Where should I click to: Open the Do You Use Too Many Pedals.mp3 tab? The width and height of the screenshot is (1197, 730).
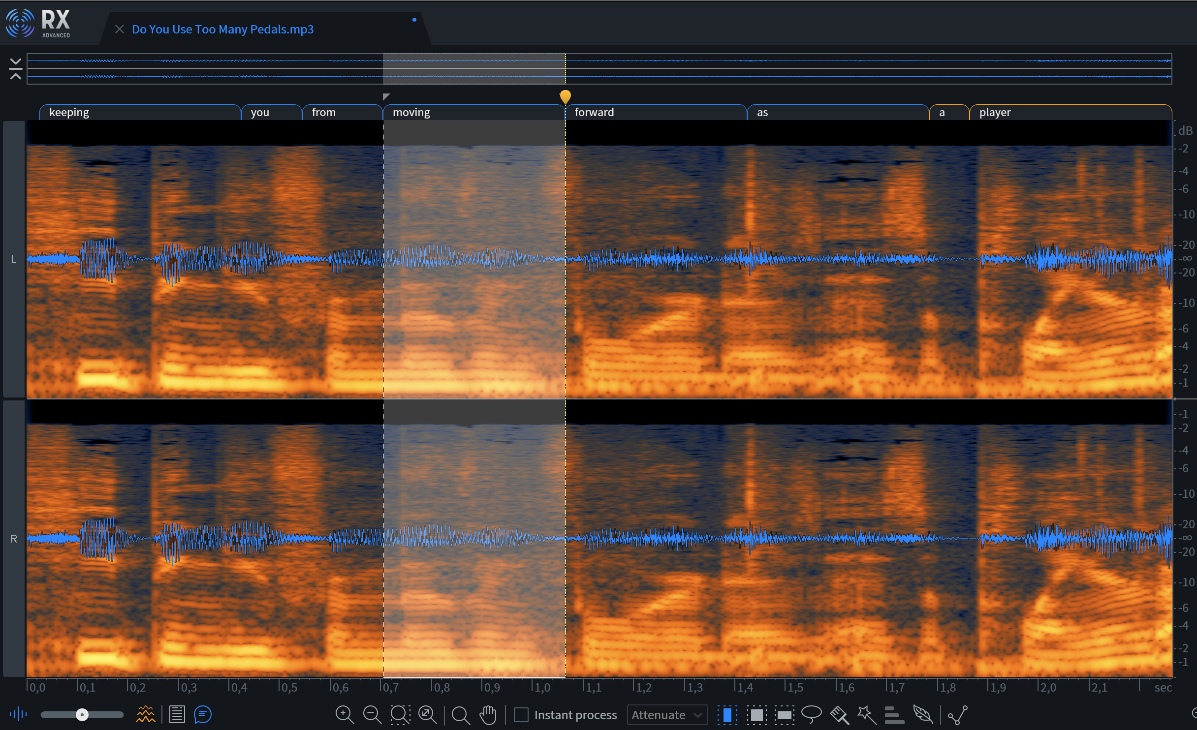pos(222,30)
